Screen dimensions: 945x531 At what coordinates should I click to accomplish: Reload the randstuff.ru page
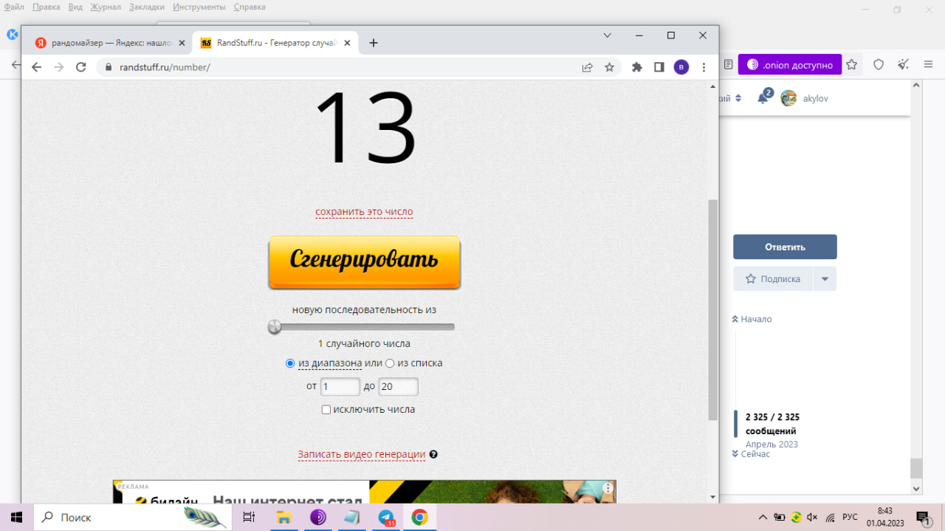click(82, 67)
